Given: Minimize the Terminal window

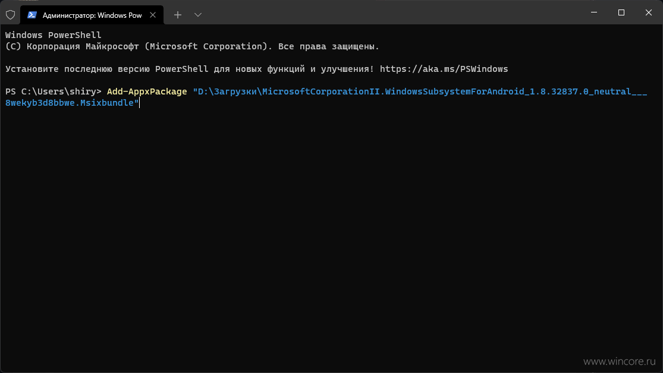Looking at the screenshot, I should pyautogui.click(x=594, y=12).
